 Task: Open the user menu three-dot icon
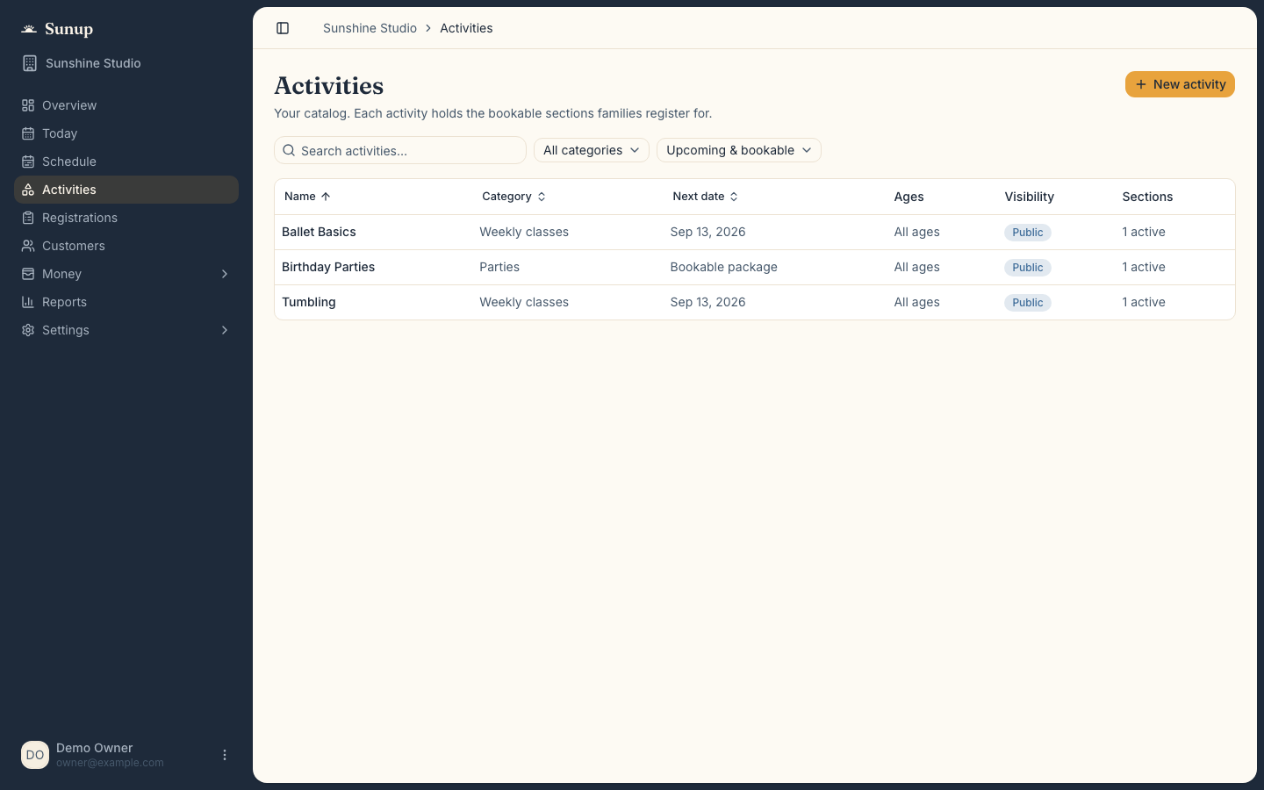tap(225, 755)
